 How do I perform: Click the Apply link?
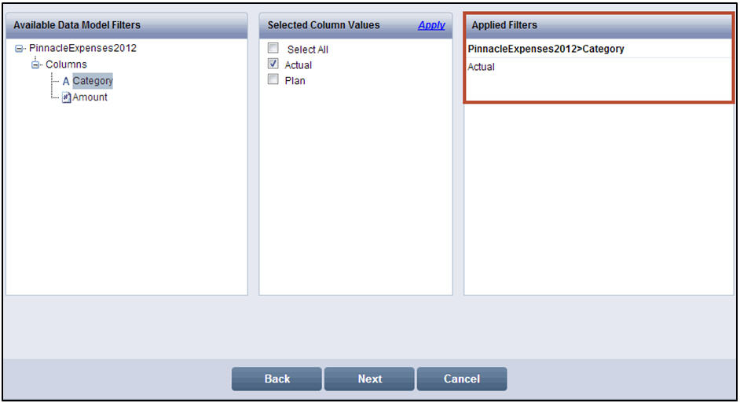click(431, 25)
